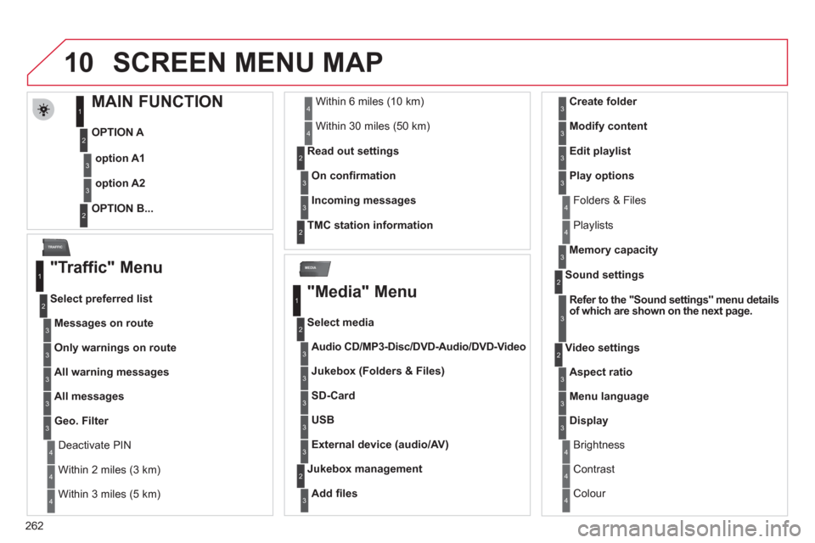Click page number 262
The image size is (815, 543).
[x=34, y=526]
